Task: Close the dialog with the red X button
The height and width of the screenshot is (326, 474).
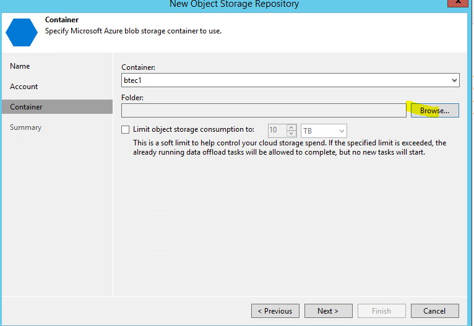Action: (x=458, y=2)
